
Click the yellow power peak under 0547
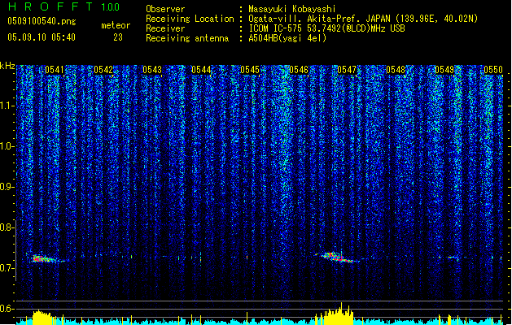(x=337, y=314)
